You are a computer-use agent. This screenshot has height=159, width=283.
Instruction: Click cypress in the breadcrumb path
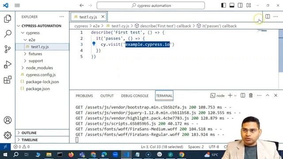pyautogui.click(x=81, y=26)
